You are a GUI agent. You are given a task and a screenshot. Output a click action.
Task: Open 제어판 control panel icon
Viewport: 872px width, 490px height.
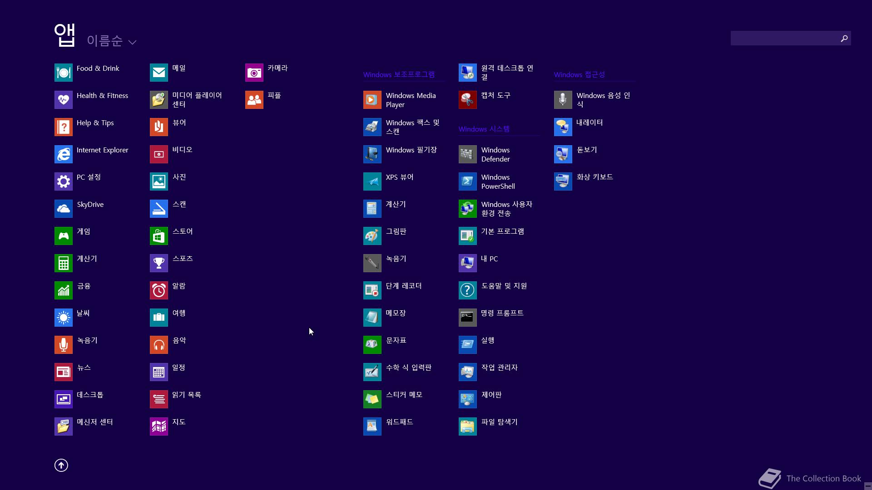point(468,399)
